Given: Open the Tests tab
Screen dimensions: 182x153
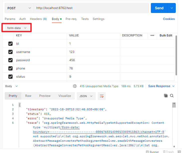Looking at the screenshot, I should [85, 19].
